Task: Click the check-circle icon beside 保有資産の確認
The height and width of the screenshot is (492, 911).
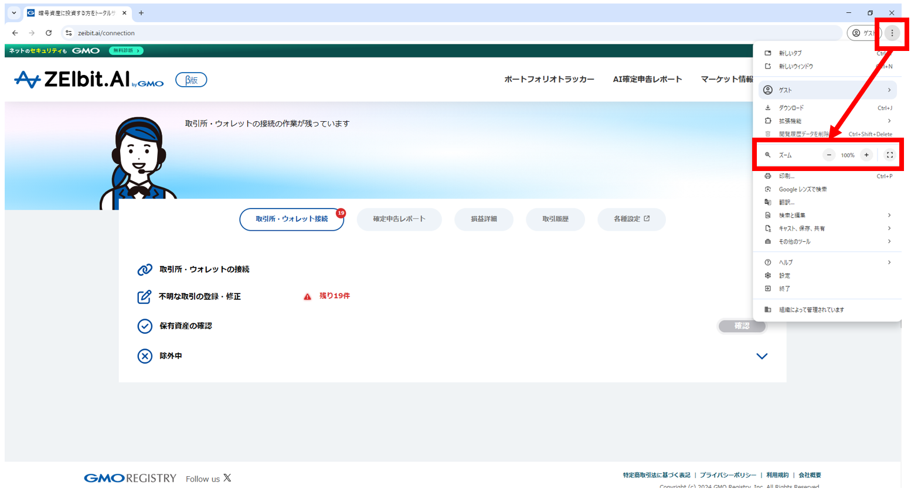Action: click(145, 326)
